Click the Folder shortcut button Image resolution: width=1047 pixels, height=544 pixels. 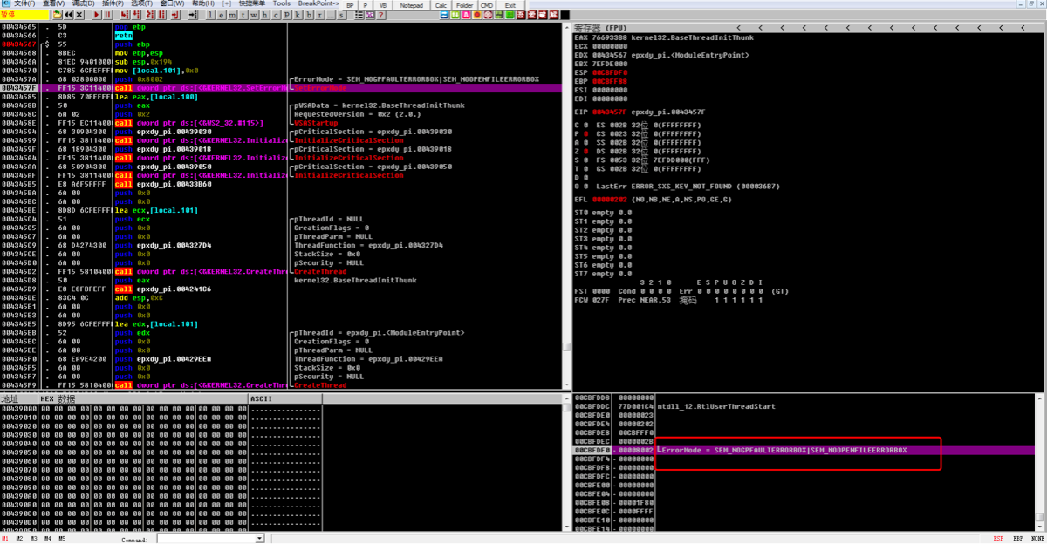click(464, 5)
